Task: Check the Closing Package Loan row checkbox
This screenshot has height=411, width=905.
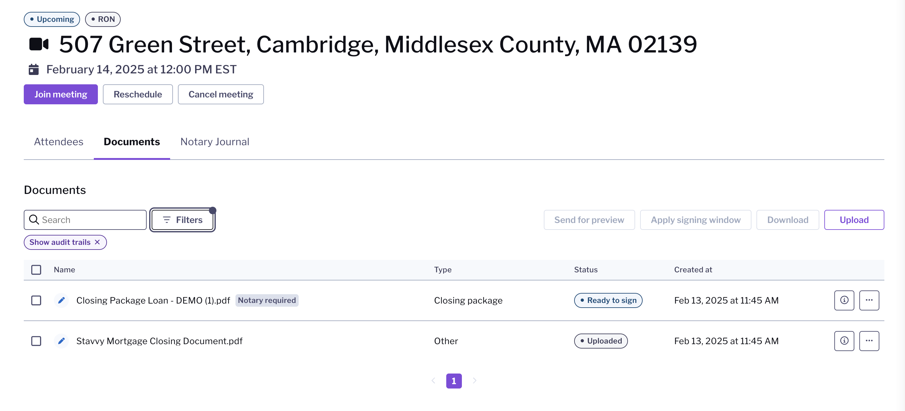Action: click(36, 300)
